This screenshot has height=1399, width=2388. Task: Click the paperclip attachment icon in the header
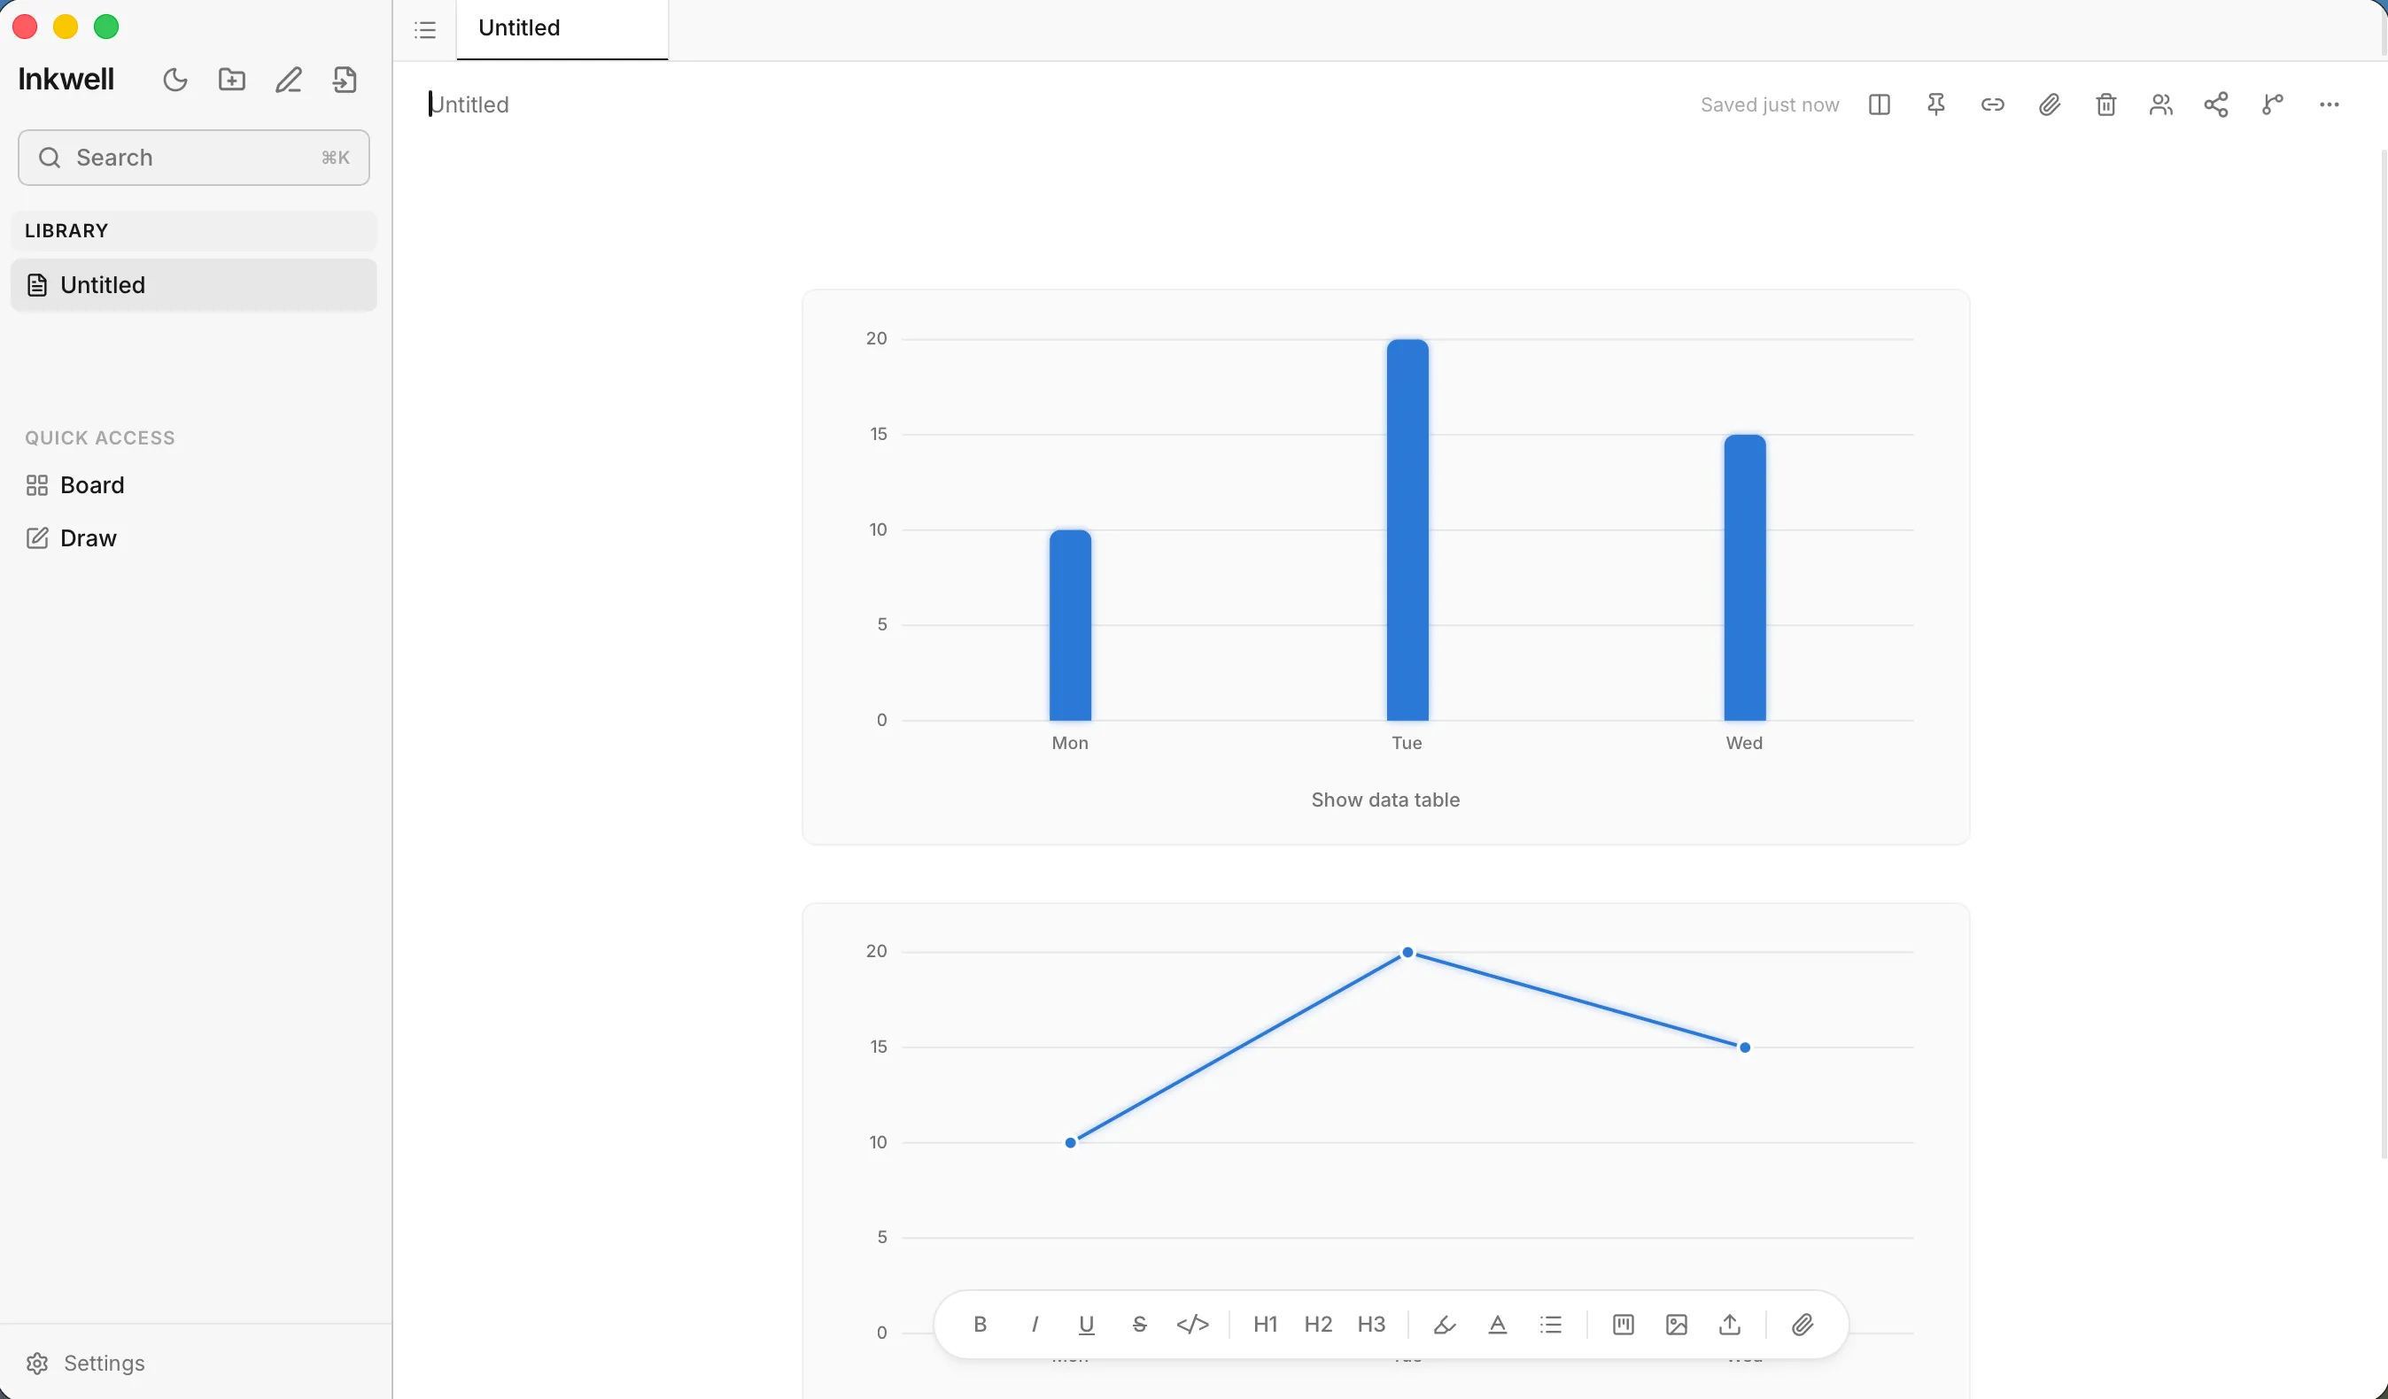2050,104
